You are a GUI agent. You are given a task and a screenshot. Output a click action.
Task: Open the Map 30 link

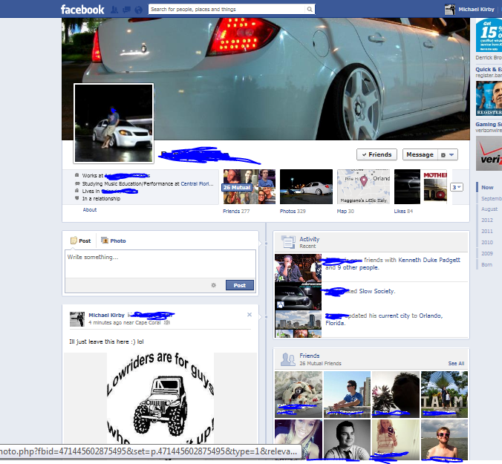[345, 211]
